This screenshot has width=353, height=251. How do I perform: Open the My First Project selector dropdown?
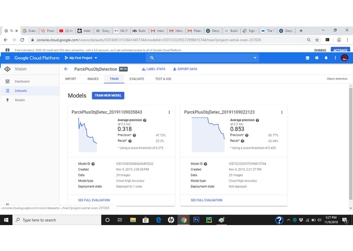pyautogui.click(x=81, y=58)
